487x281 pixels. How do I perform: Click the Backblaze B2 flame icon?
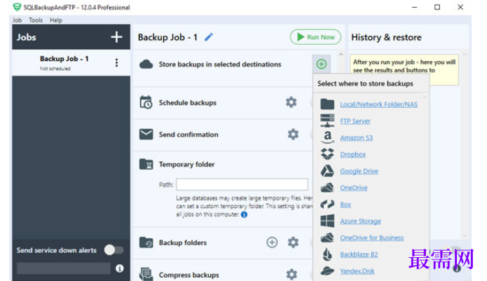327,254
